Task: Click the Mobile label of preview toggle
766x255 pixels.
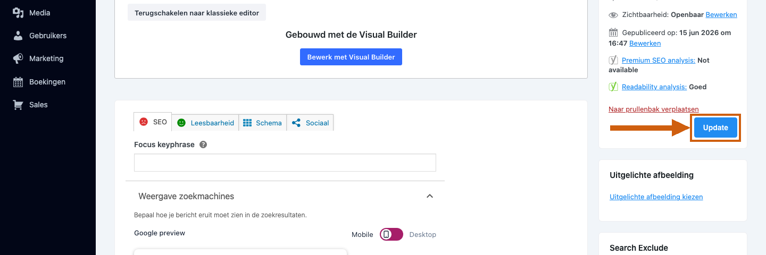Action: point(363,234)
